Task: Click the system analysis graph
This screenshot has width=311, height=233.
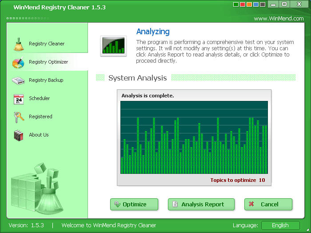Action: coord(194,137)
